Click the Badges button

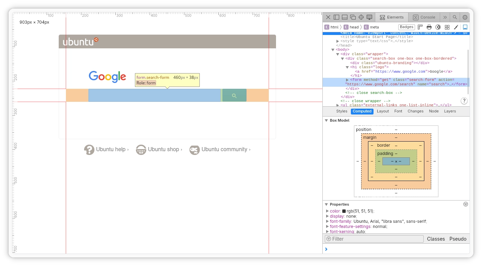406,27
